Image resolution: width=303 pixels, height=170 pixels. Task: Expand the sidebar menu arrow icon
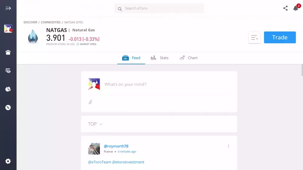[x=8, y=8]
